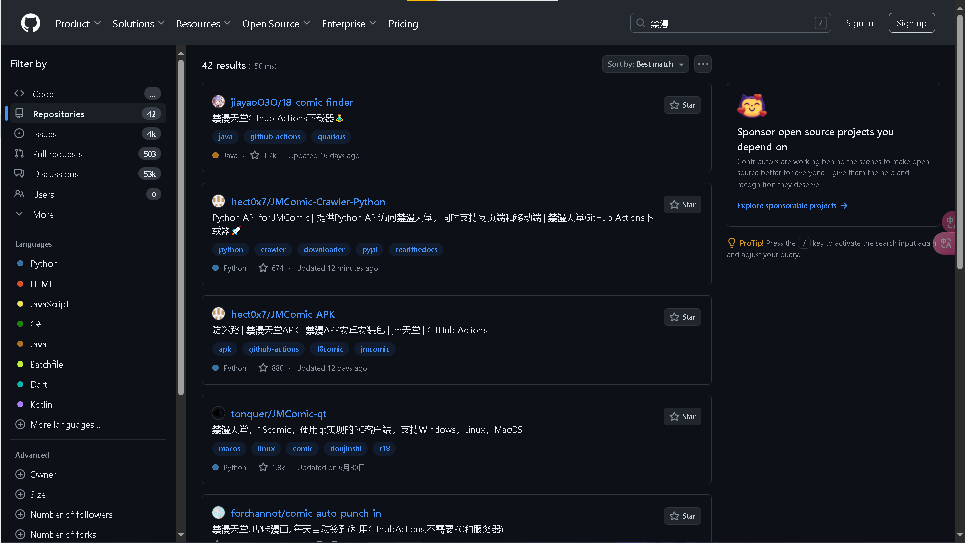The height and width of the screenshot is (543, 965).
Task: Expand the Open Source navigation menu
Action: coord(276,24)
